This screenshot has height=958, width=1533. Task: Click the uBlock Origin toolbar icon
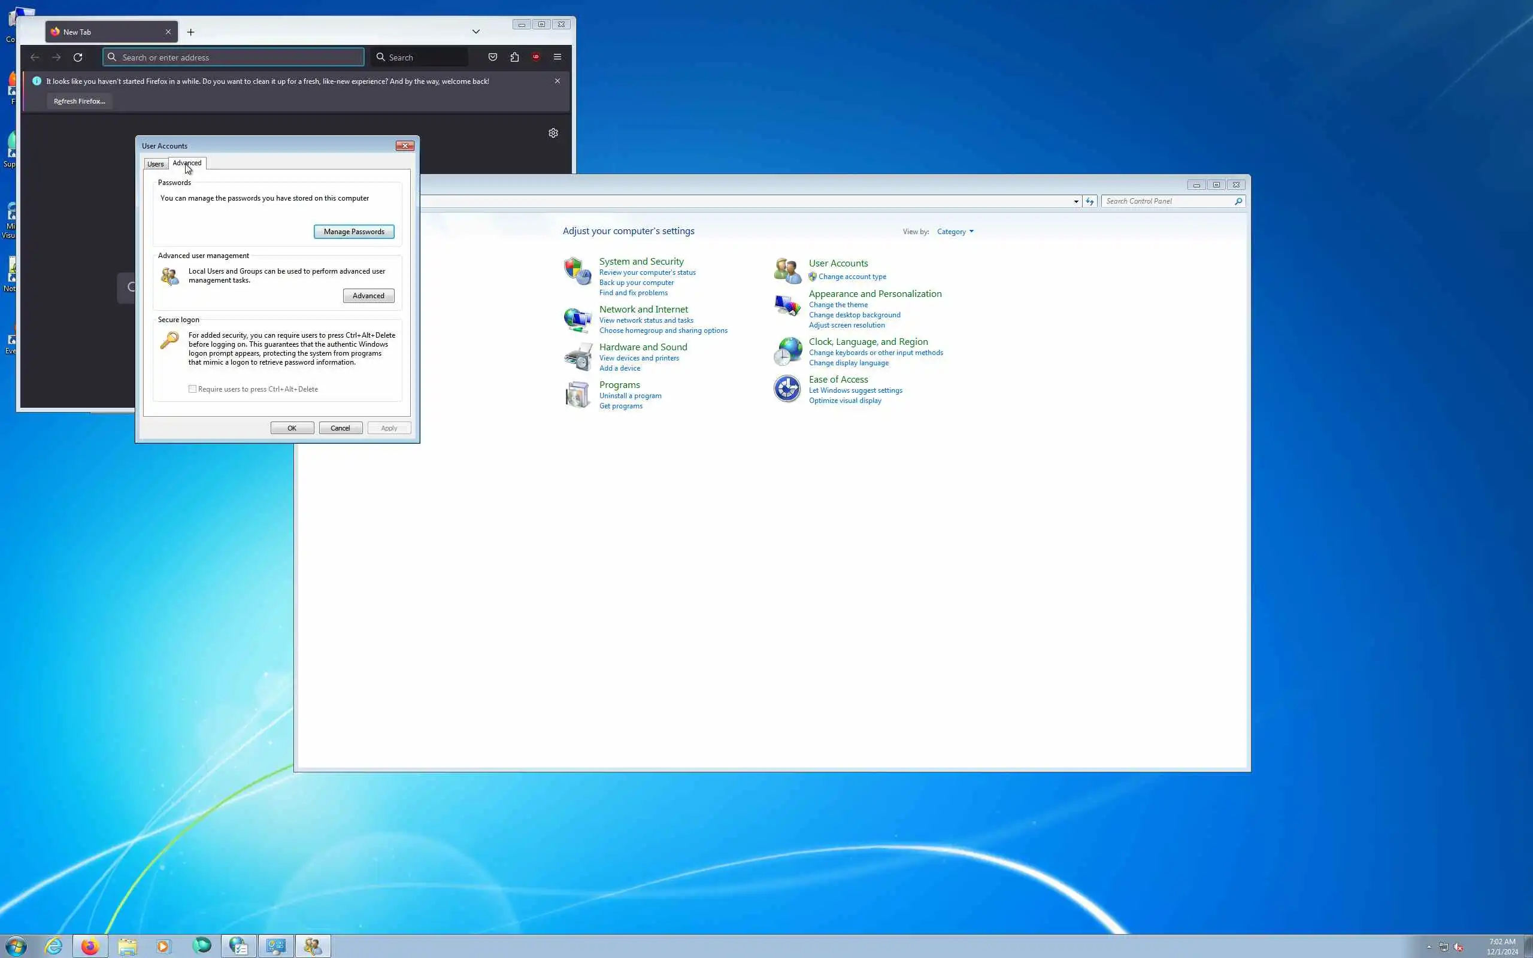click(536, 57)
